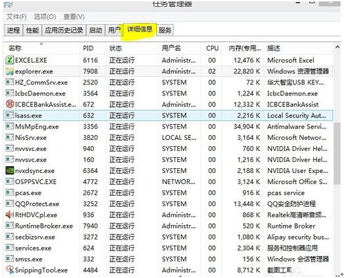Click the Local Security Aut... description
The height and width of the screenshot is (278, 344).
(x=297, y=115)
